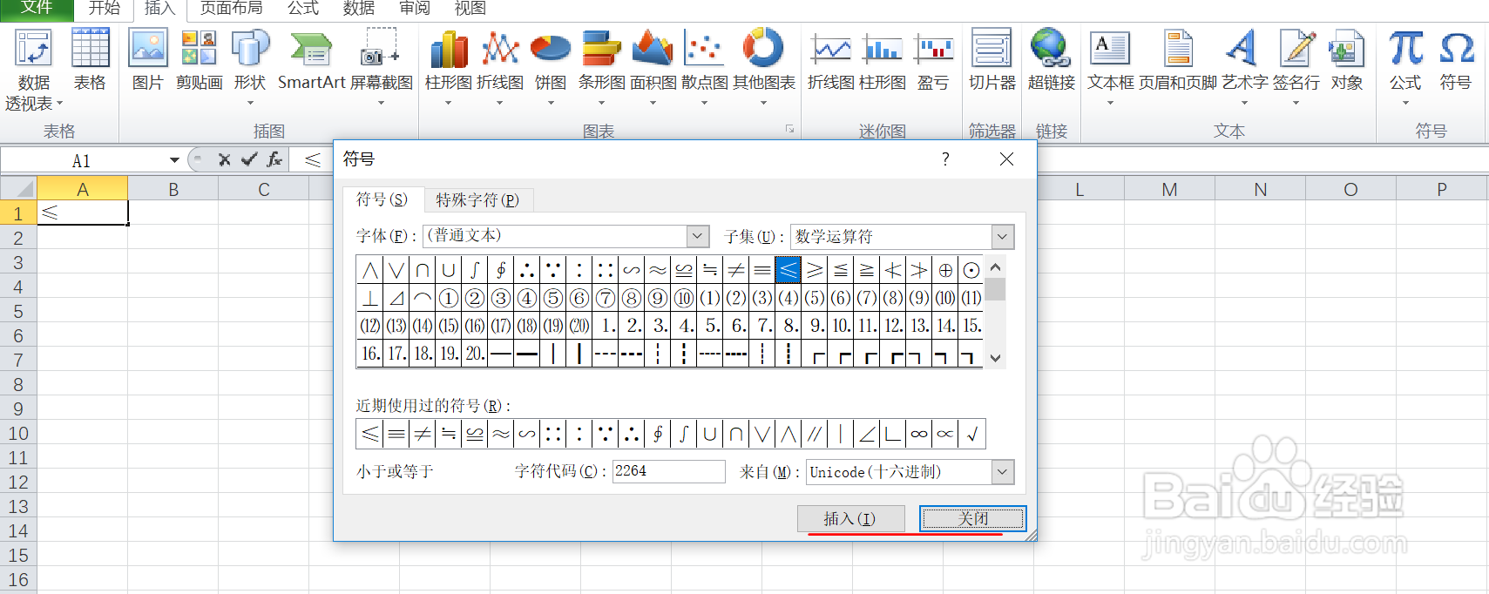Insert a PivotTable from the ribbon
Image resolution: width=1489 pixels, height=594 pixels.
pyautogui.click(x=34, y=70)
